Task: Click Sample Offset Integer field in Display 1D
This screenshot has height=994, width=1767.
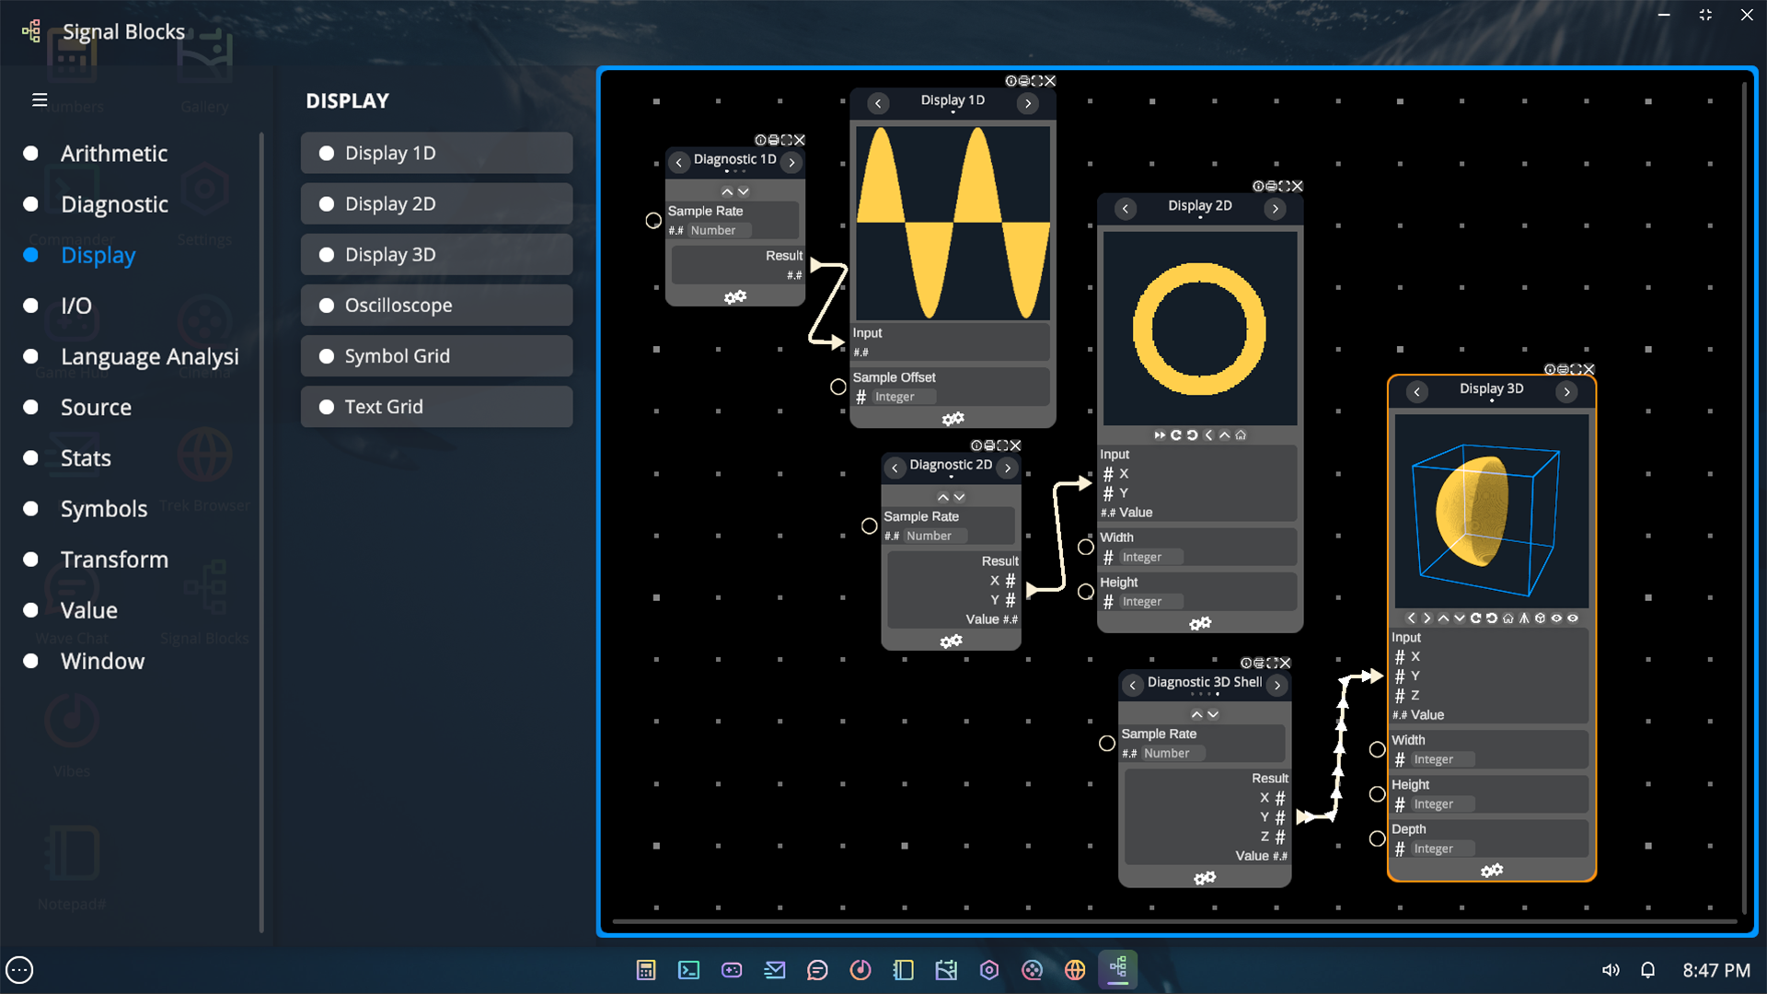Action: coord(904,397)
